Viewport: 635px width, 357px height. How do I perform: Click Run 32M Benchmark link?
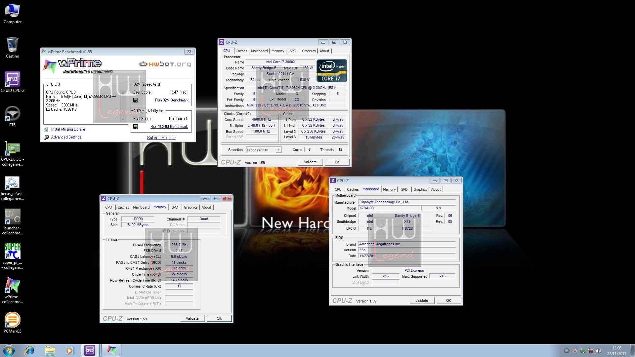coord(172,100)
